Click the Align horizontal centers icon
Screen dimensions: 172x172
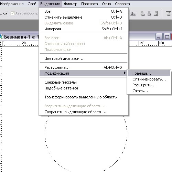(x=149, y=14)
